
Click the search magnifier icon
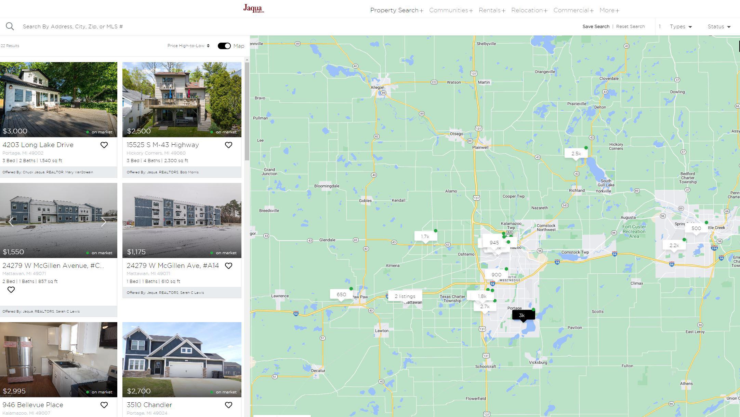[10, 26]
